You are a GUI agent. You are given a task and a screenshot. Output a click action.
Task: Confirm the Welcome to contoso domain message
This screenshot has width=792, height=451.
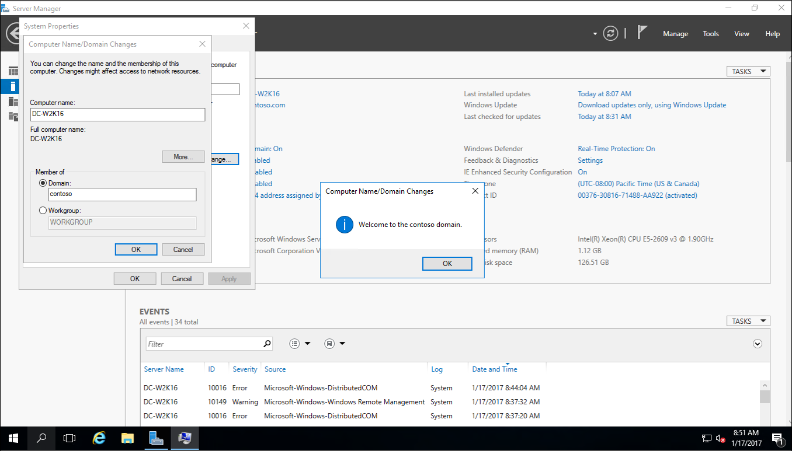tap(447, 264)
